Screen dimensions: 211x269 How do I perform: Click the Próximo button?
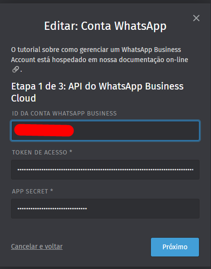175,247
